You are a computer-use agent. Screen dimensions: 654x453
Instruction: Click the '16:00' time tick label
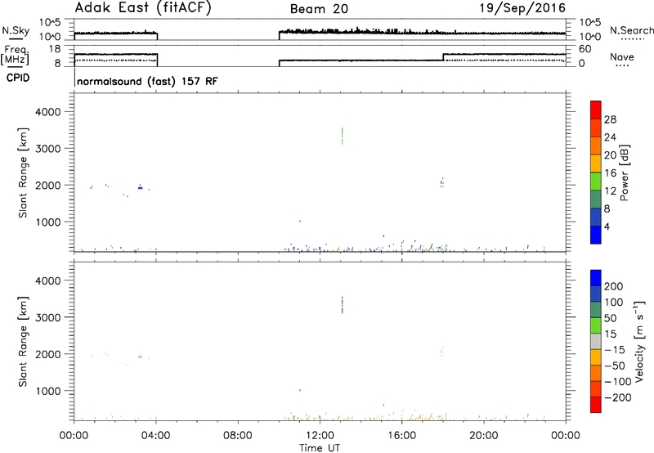[401, 436]
